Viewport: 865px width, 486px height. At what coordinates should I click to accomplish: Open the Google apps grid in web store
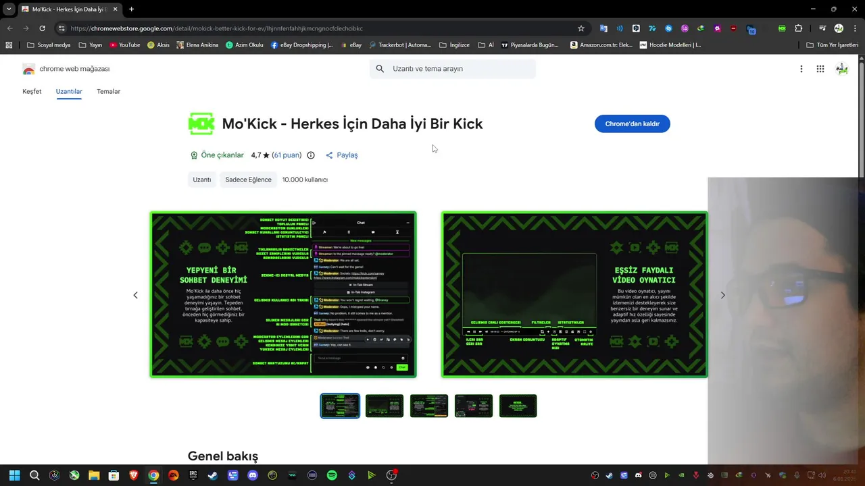click(x=820, y=69)
